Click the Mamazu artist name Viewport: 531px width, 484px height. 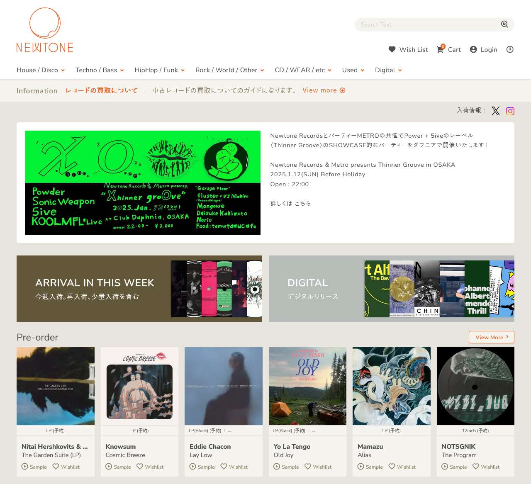370,446
